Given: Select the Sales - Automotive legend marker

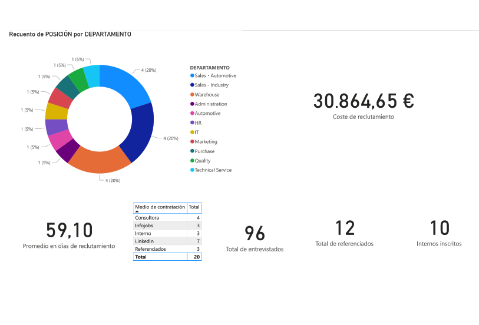Looking at the screenshot, I should (x=192, y=76).
